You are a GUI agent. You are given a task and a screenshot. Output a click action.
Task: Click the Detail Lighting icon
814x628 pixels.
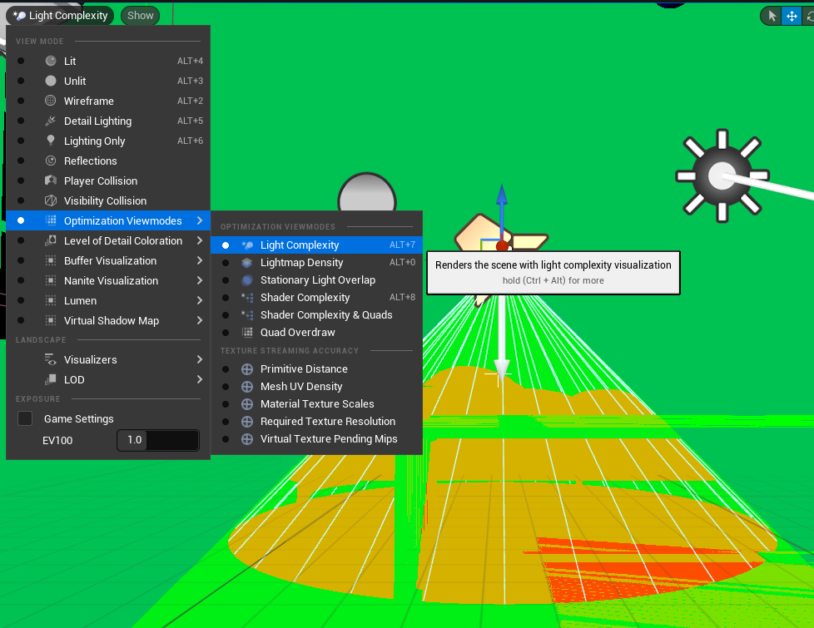pos(51,121)
